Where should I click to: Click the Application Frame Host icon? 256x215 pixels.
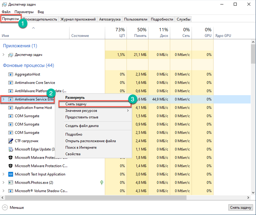point(11,108)
